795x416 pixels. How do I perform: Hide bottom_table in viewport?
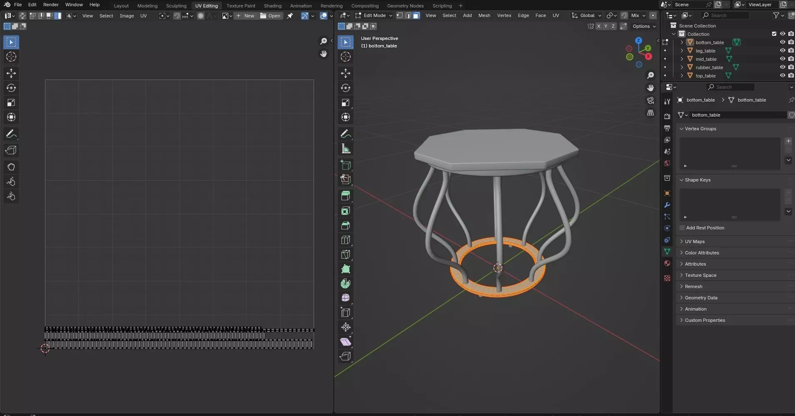[783, 42]
